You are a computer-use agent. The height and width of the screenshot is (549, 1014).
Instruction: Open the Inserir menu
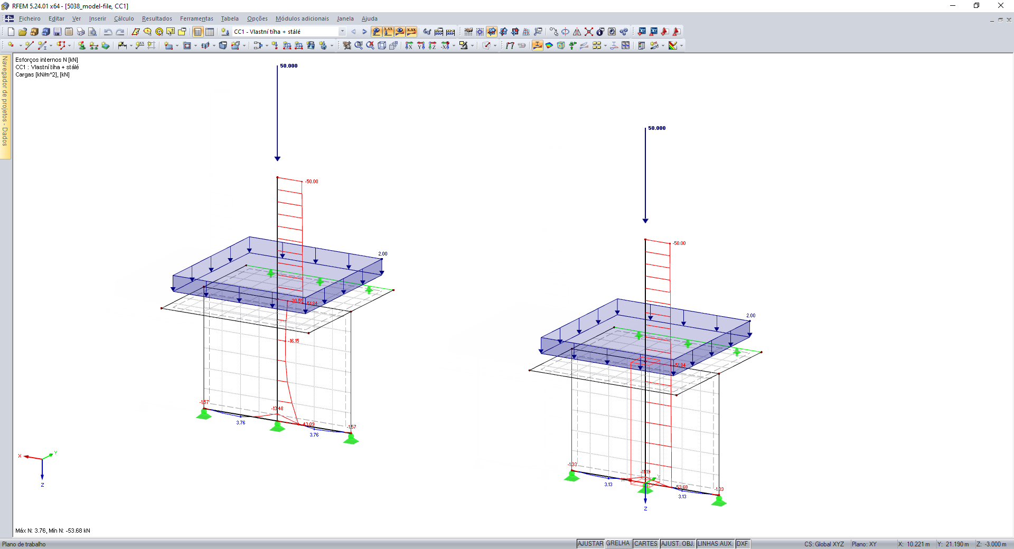(x=98, y=18)
